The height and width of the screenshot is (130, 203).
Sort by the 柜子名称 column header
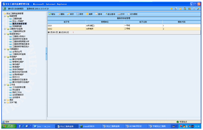[x=143, y=22]
